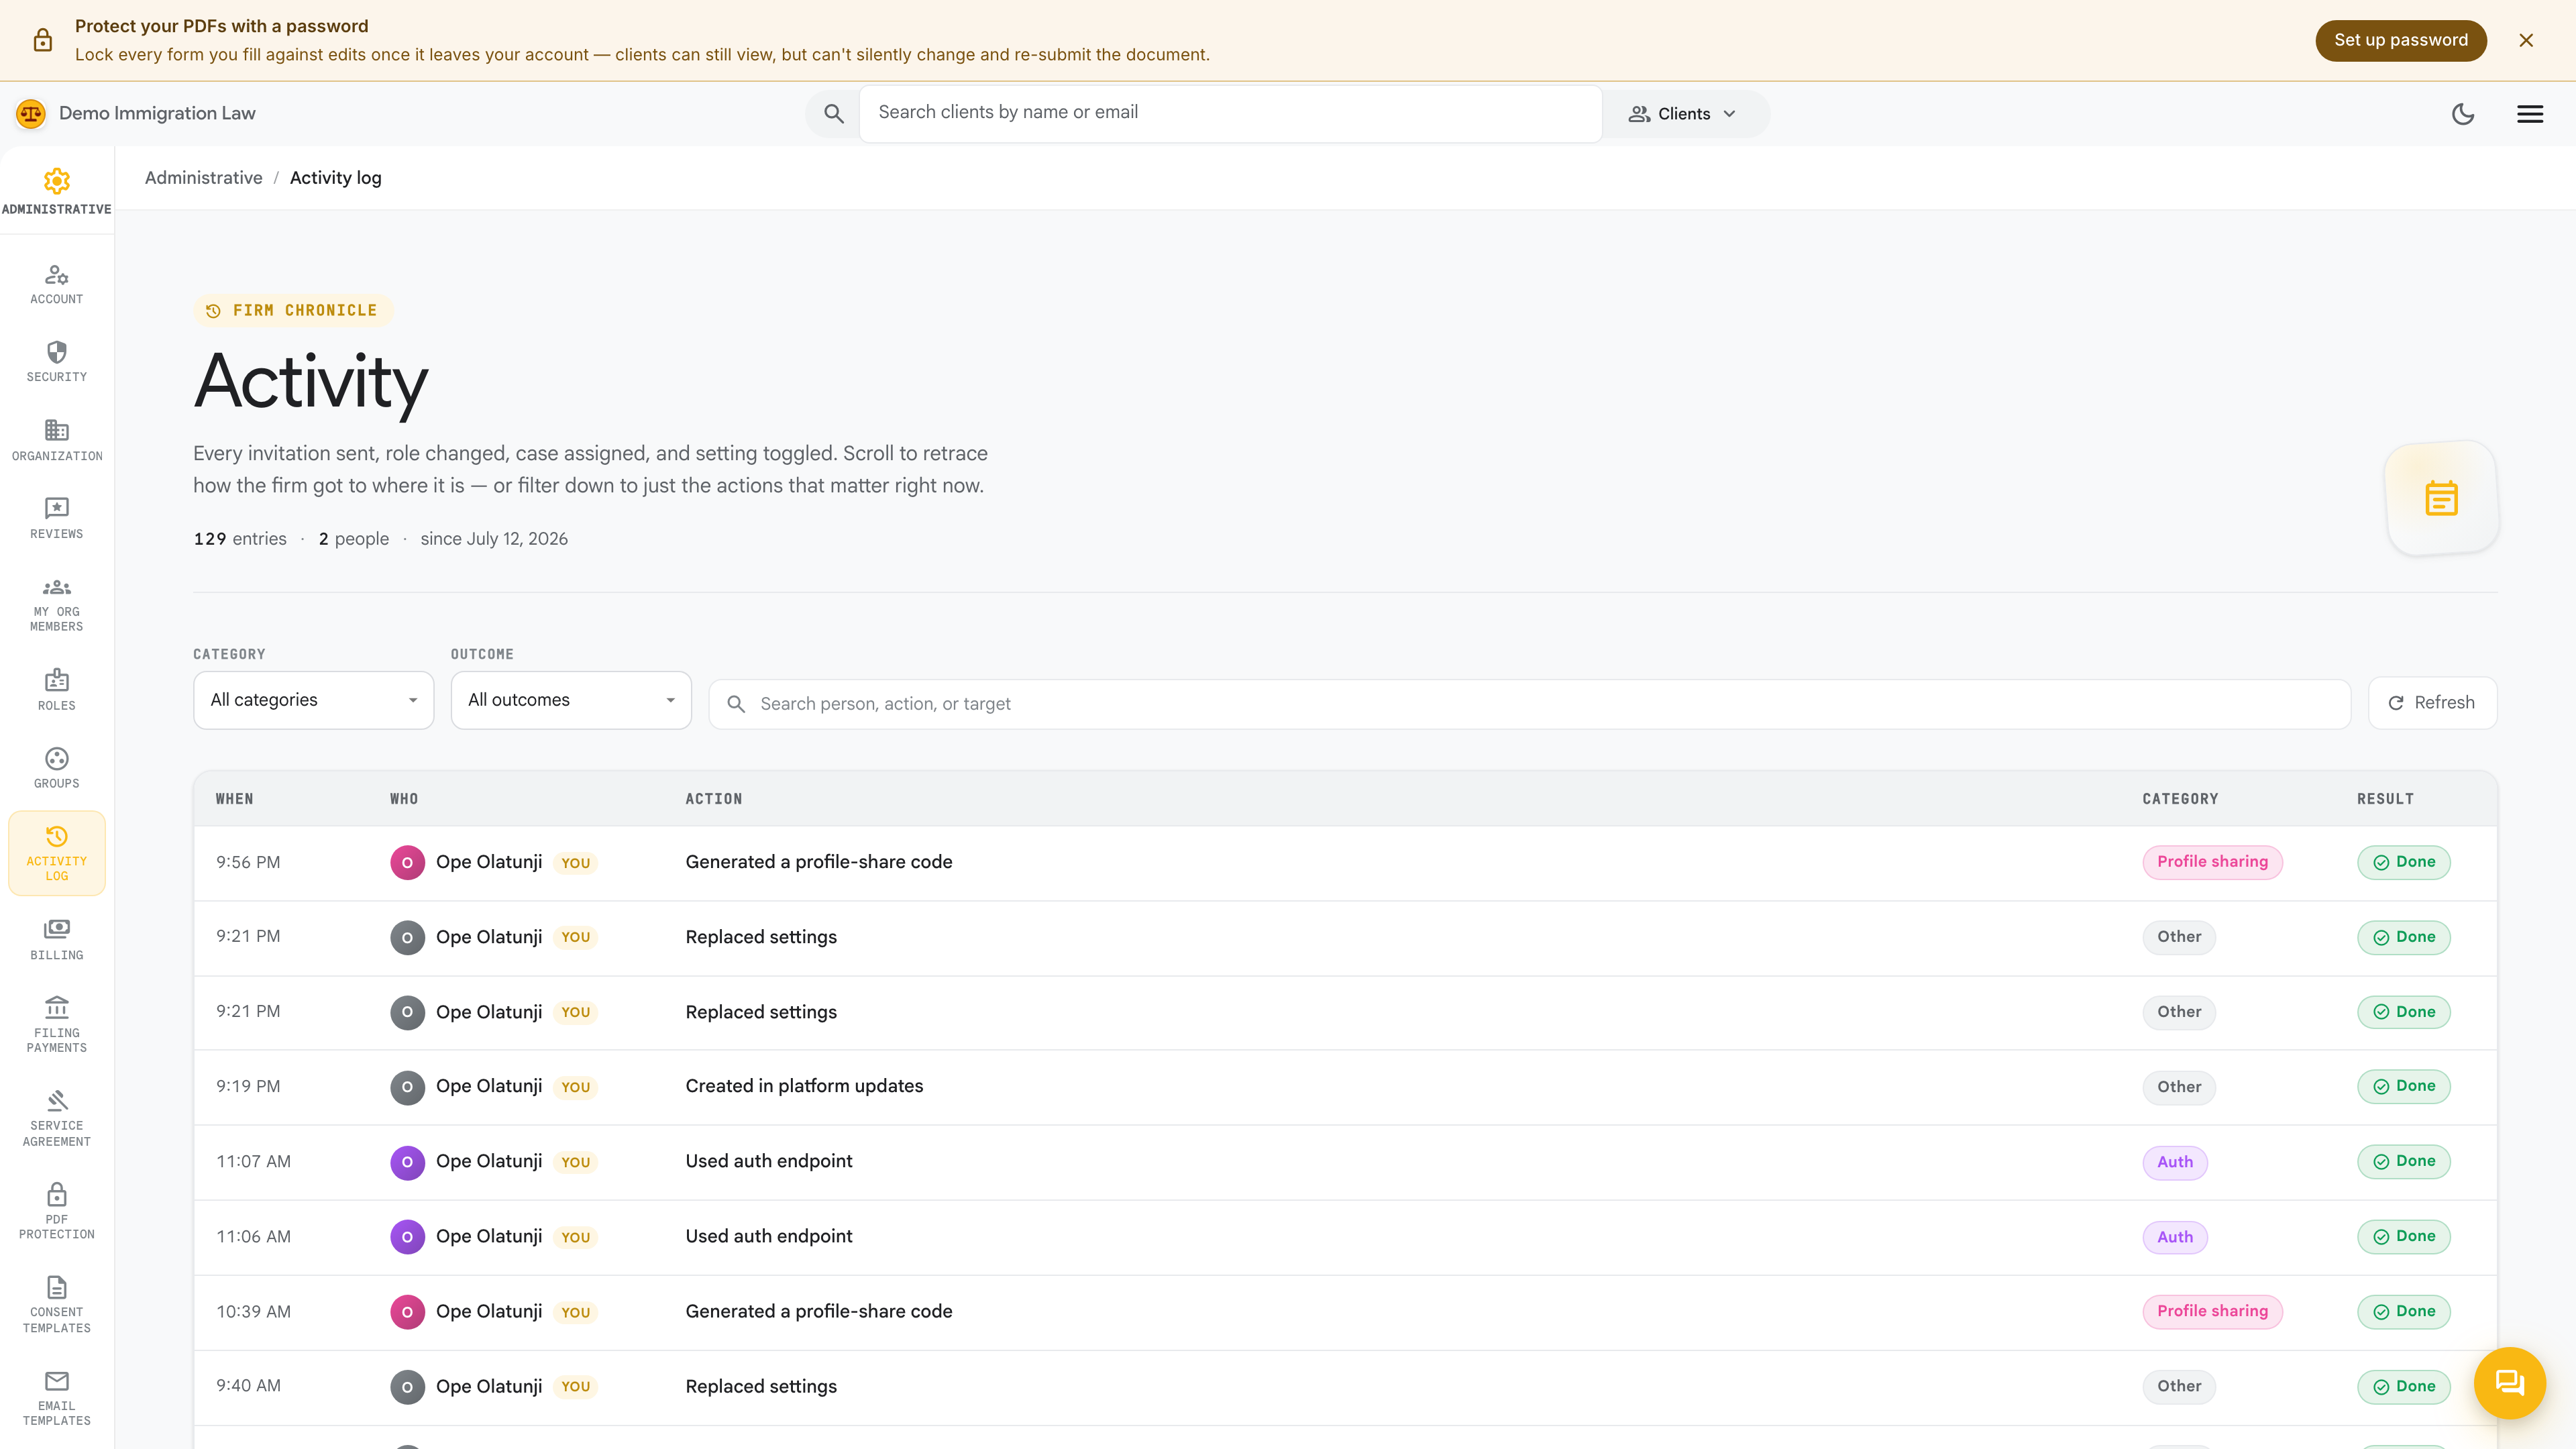
Task: Click the ACTION column header
Action: (713, 799)
